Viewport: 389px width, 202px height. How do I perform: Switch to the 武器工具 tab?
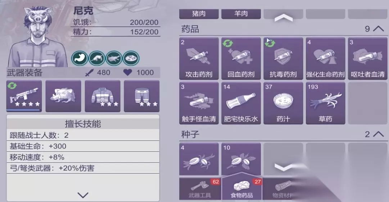tap(200, 189)
